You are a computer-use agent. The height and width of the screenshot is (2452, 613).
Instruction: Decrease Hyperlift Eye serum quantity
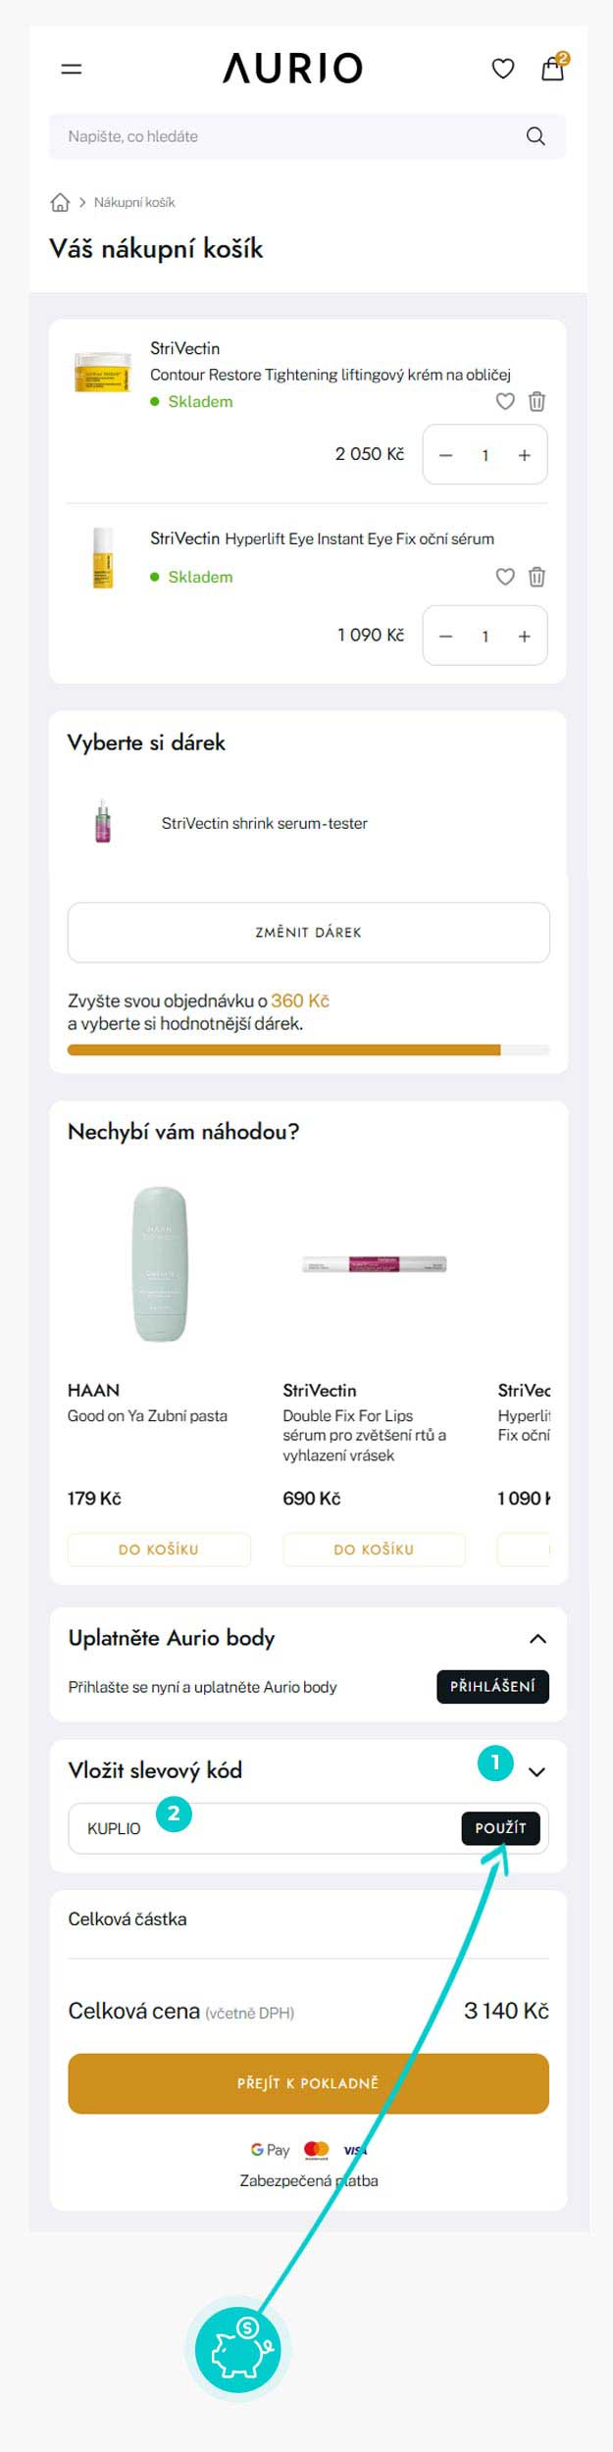446,637
